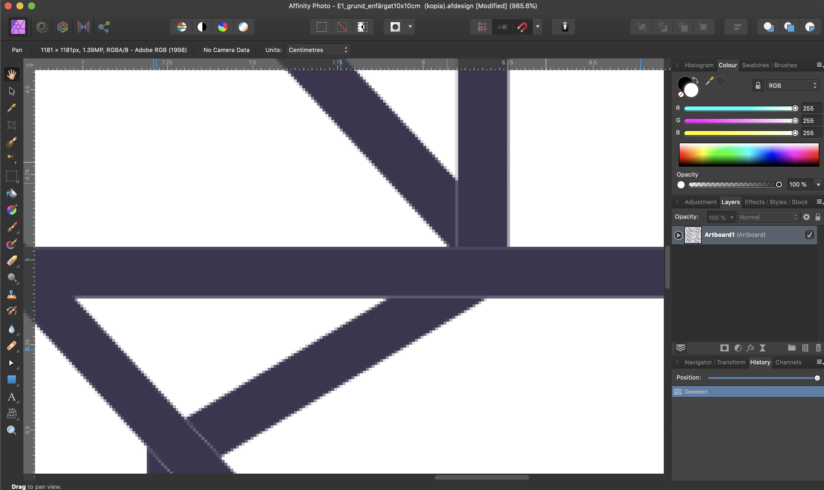This screenshot has height=490, width=824.
Task: Apply Auto White Balance from toolbar
Action: pos(243,27)
